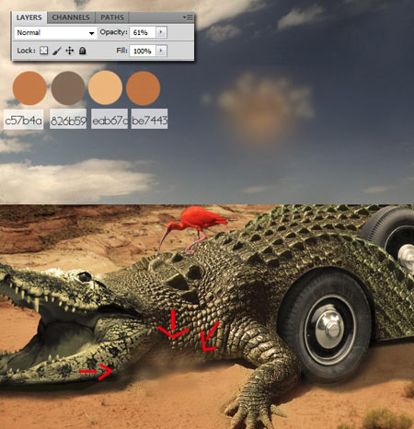Select the c57b4a orange color circle
This screenshot has height=429, width=414.
pos(29,88)
